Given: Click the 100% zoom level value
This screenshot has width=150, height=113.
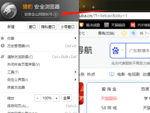Looking at the screenshot, I should 47,98.
